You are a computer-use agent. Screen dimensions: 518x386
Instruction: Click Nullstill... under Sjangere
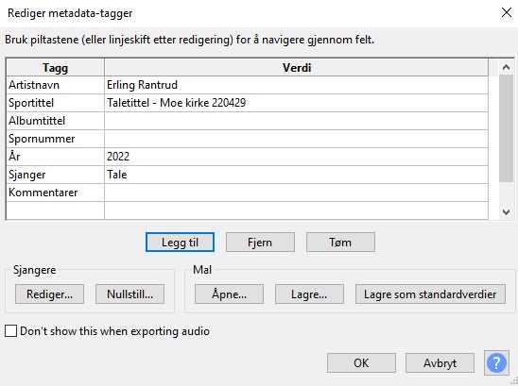[129, 294]
